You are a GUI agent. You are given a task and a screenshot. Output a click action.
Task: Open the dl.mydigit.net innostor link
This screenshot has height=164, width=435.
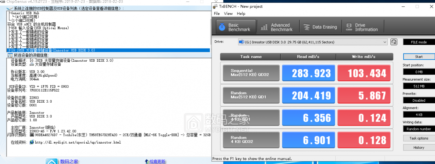click(78, 142)
